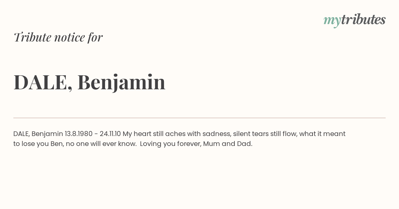Click the green "my" in the logo
This screenshot has height=209, width=399.
tap(332, 21)
